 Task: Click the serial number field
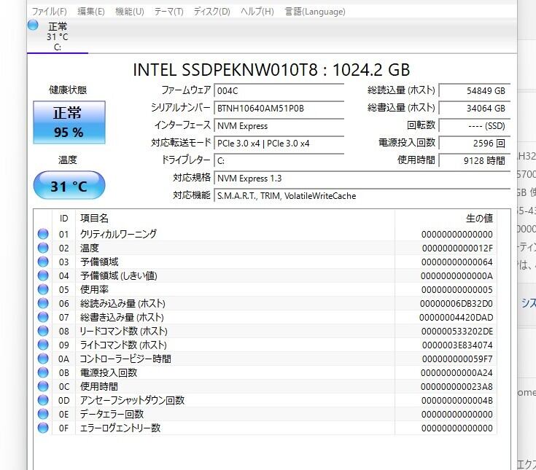click(x=279, y=108)
